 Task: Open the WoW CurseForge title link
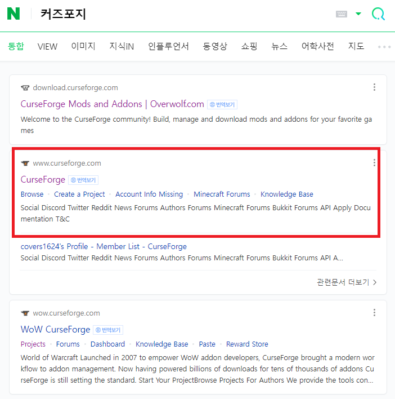55,330
